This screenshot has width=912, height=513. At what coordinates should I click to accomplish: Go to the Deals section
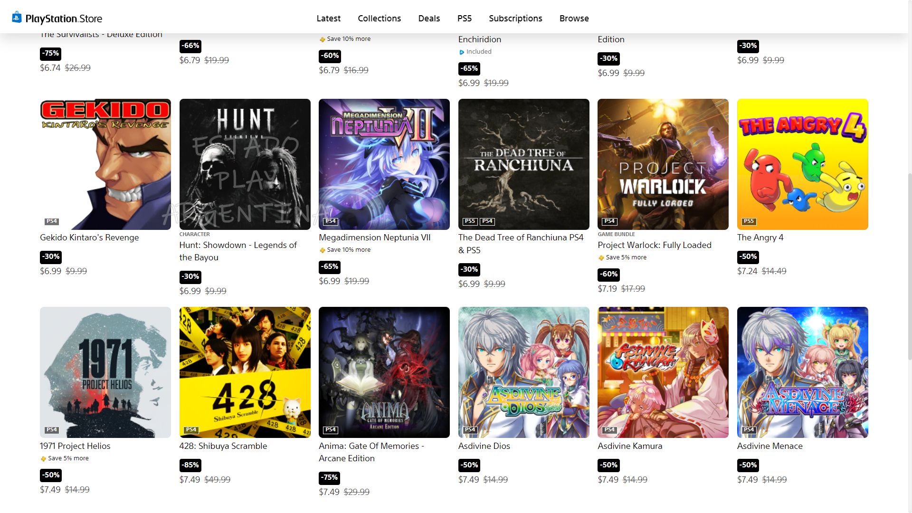(429, 18)
